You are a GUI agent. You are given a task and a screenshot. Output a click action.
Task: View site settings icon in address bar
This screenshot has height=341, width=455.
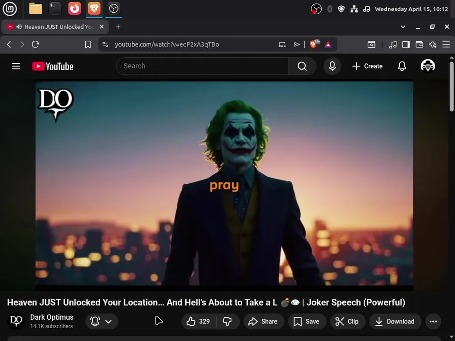(x=105, y=45)
